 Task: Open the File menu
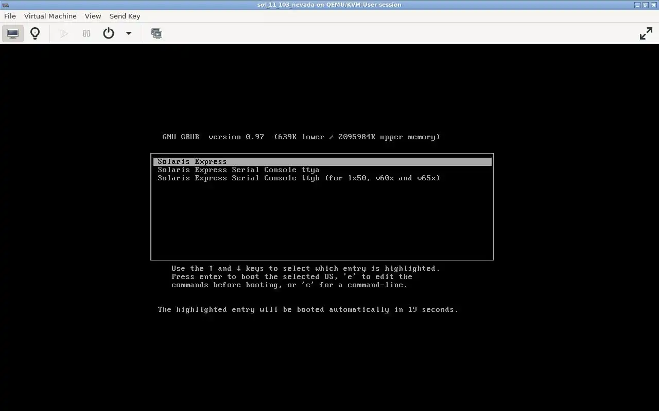pos(10,16)
